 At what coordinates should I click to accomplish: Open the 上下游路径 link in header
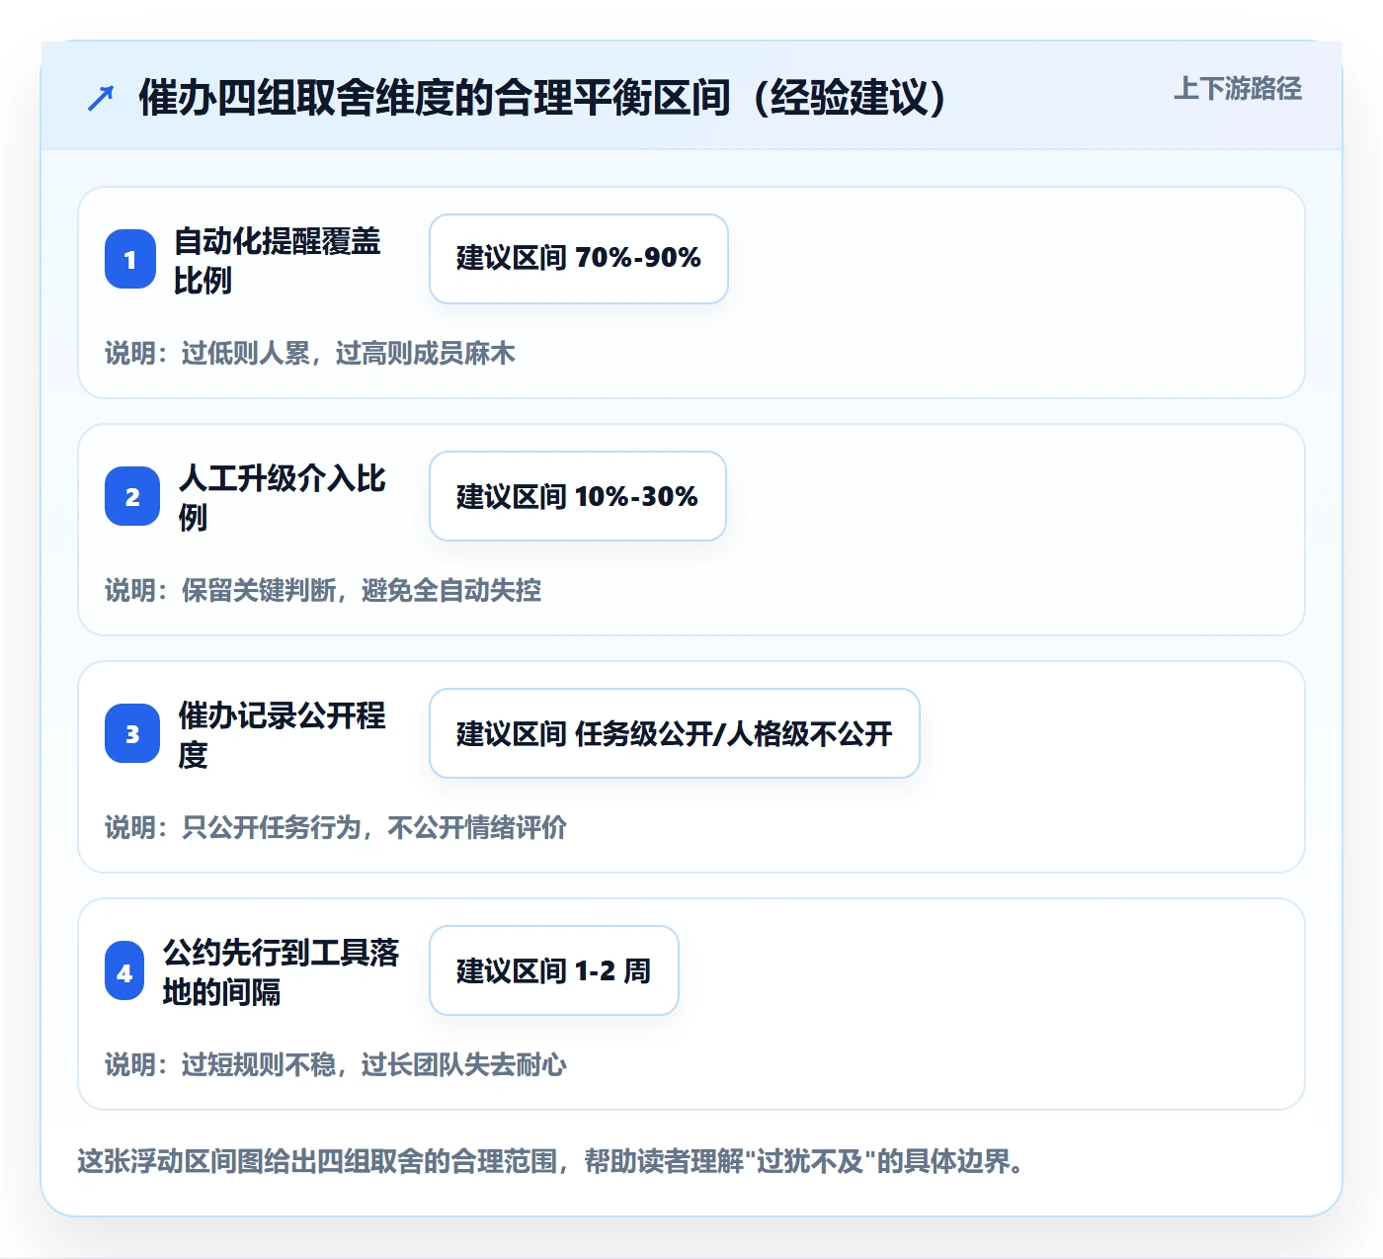[1237, 89]
